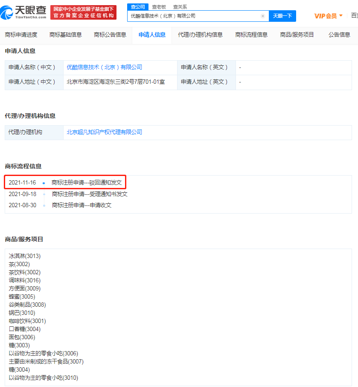Open the 商标基础信息 tab
This screenshot has width=358, height=387.
pyautogui.click(x=66, y=35)
